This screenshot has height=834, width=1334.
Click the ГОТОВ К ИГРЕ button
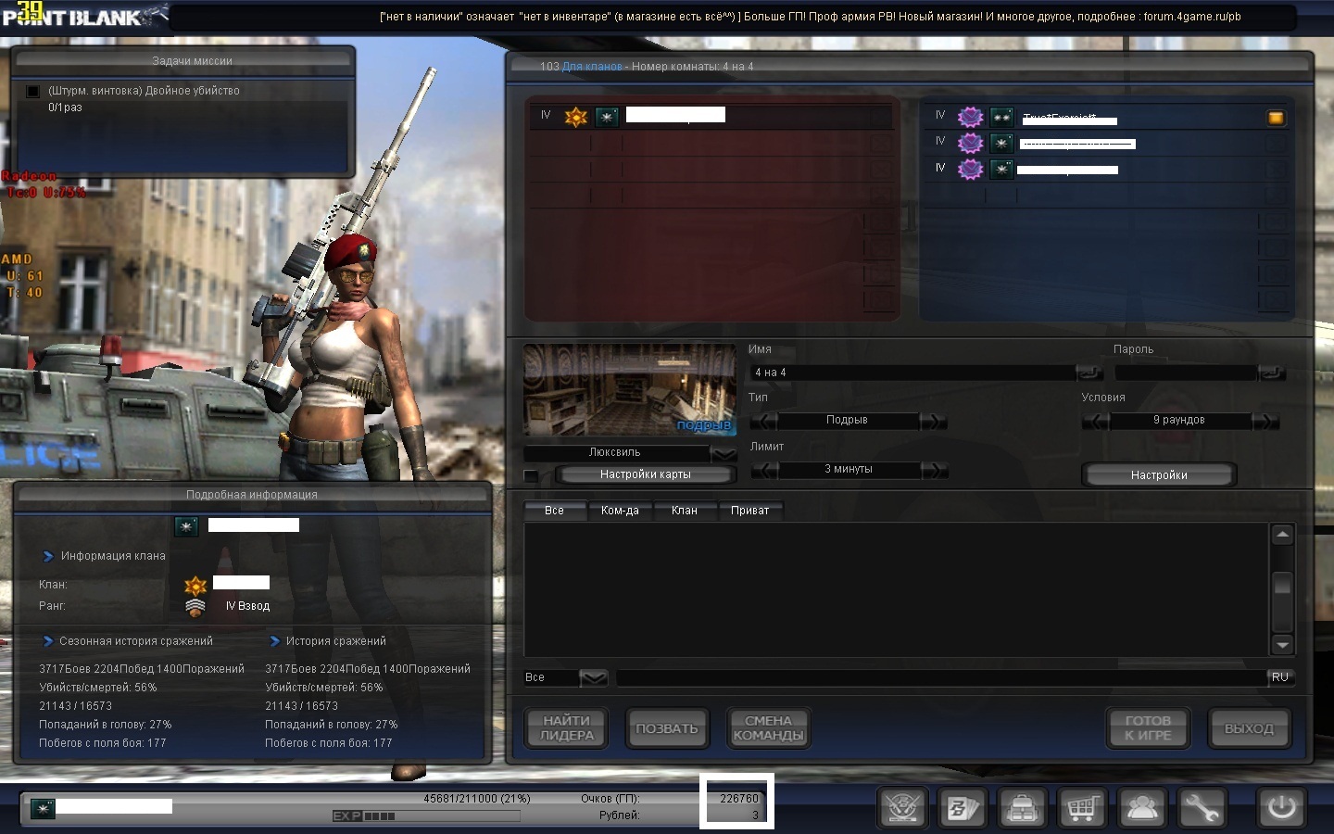coord(1148,728)
